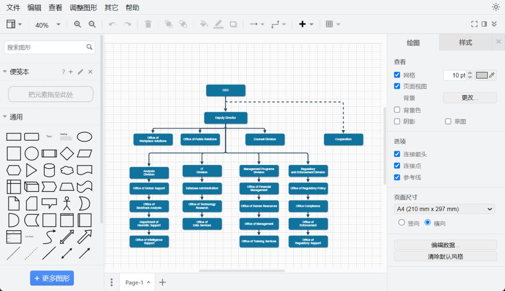
Task: Click the fill color bucket icon
Action: click(203, 24)
